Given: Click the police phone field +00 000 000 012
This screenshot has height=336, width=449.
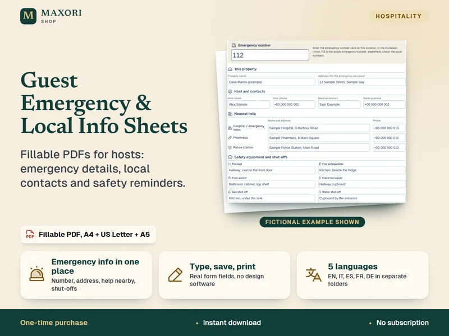Looking at the screenshot, I should [x=390, y=147].
